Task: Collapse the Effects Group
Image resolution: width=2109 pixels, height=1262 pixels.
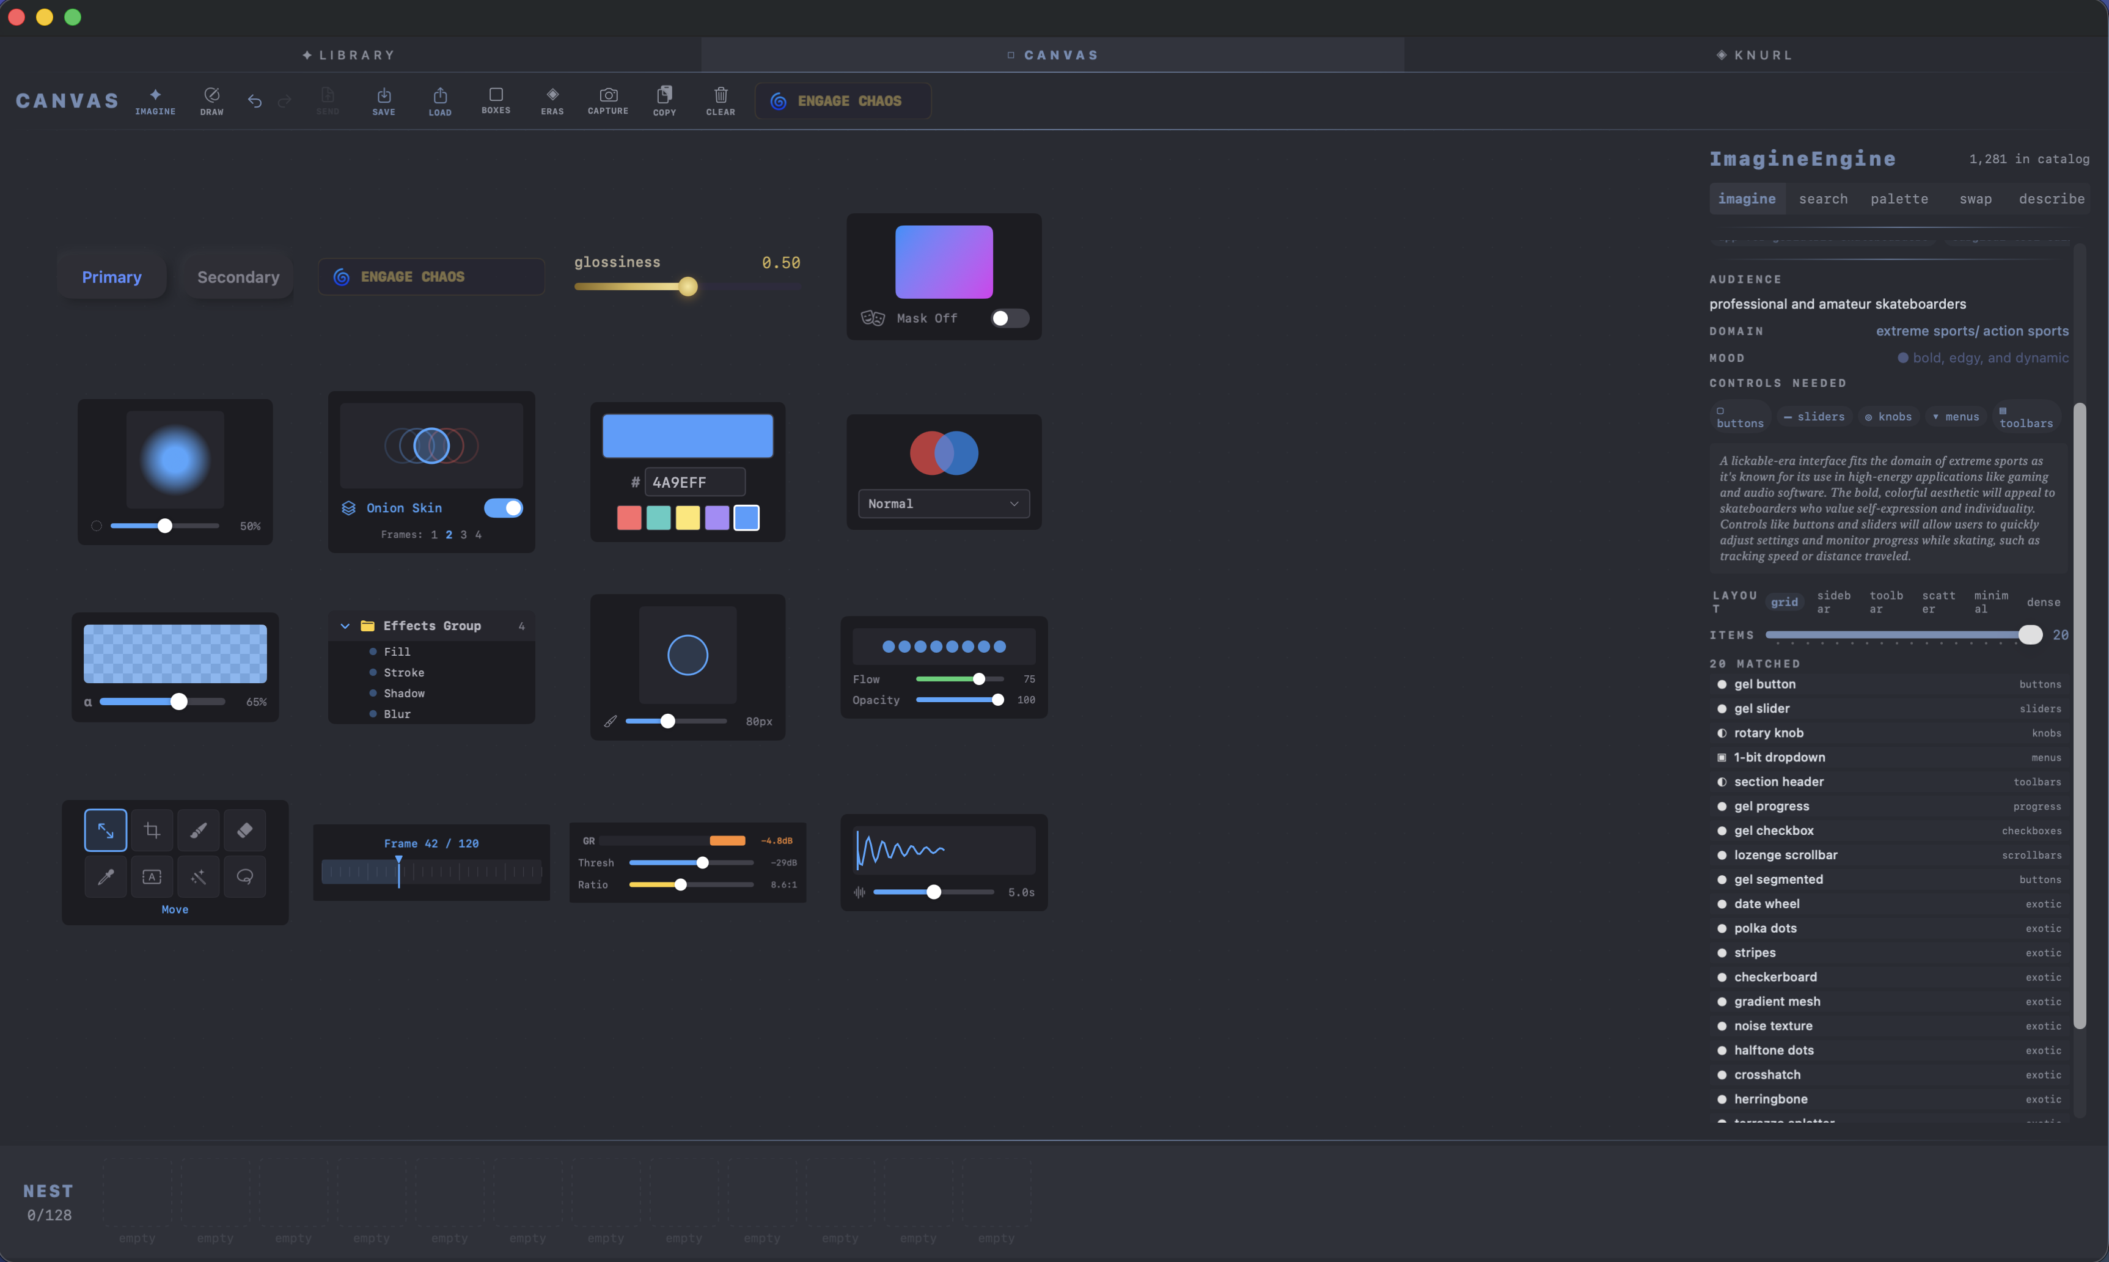Action: [345, 625]
